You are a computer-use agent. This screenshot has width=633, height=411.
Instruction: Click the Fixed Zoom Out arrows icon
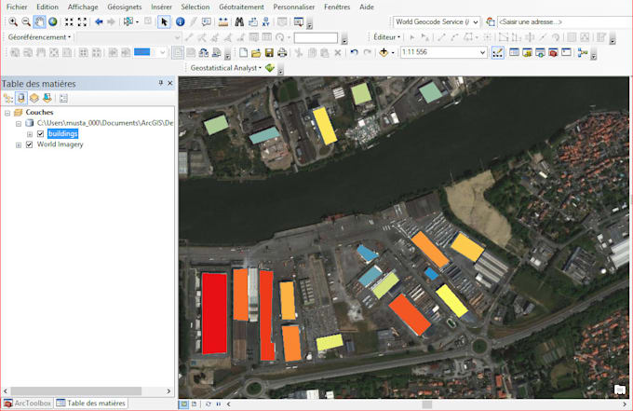point(82,21)
